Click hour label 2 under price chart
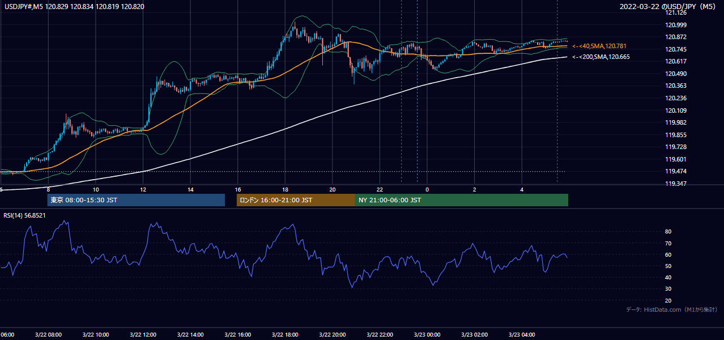The width and height of the screenshot is (724, 340). point(475,189)
